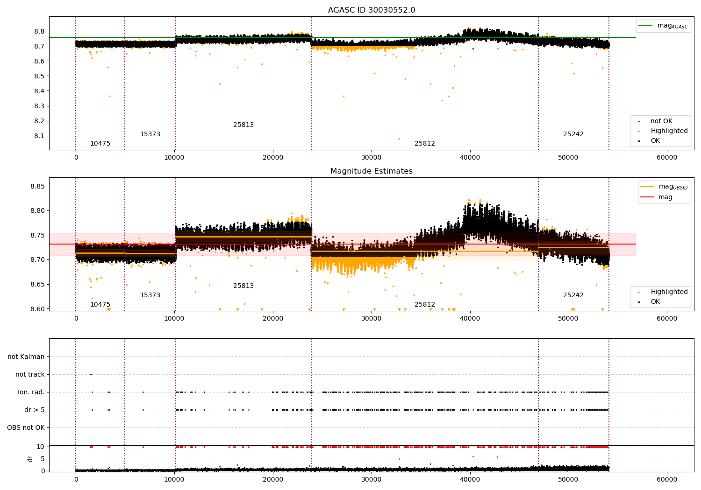
Task: Click x-axis tick 20000 under top plot
Action: tap(273, 157)
